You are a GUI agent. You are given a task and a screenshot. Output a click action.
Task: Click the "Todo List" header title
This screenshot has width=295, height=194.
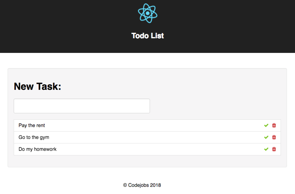[147, 36]
